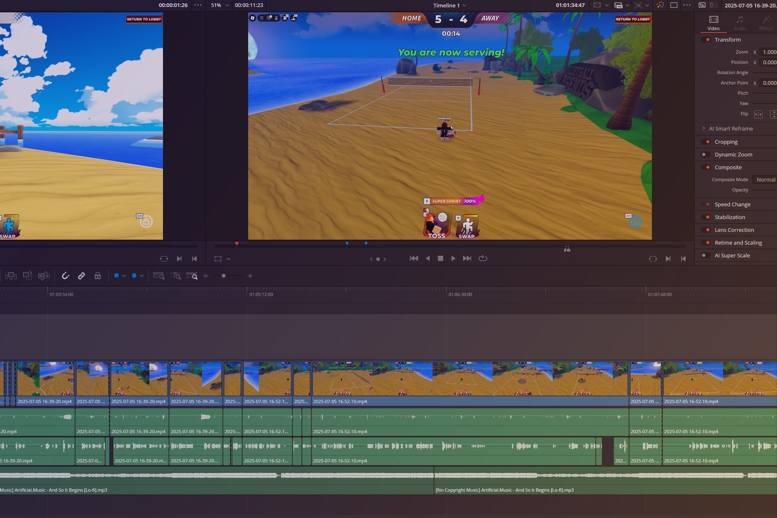Click Flip horizontal icon
This screenshot has width=777, height=518.
(x=758, y=114)
